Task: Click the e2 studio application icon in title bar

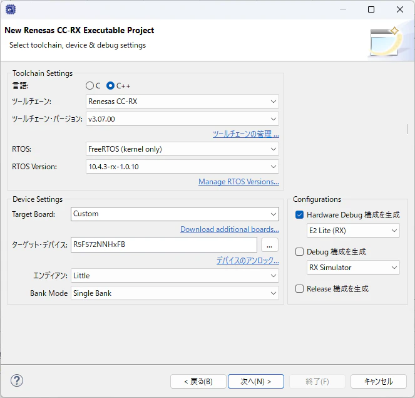Action: coord(11,10)
